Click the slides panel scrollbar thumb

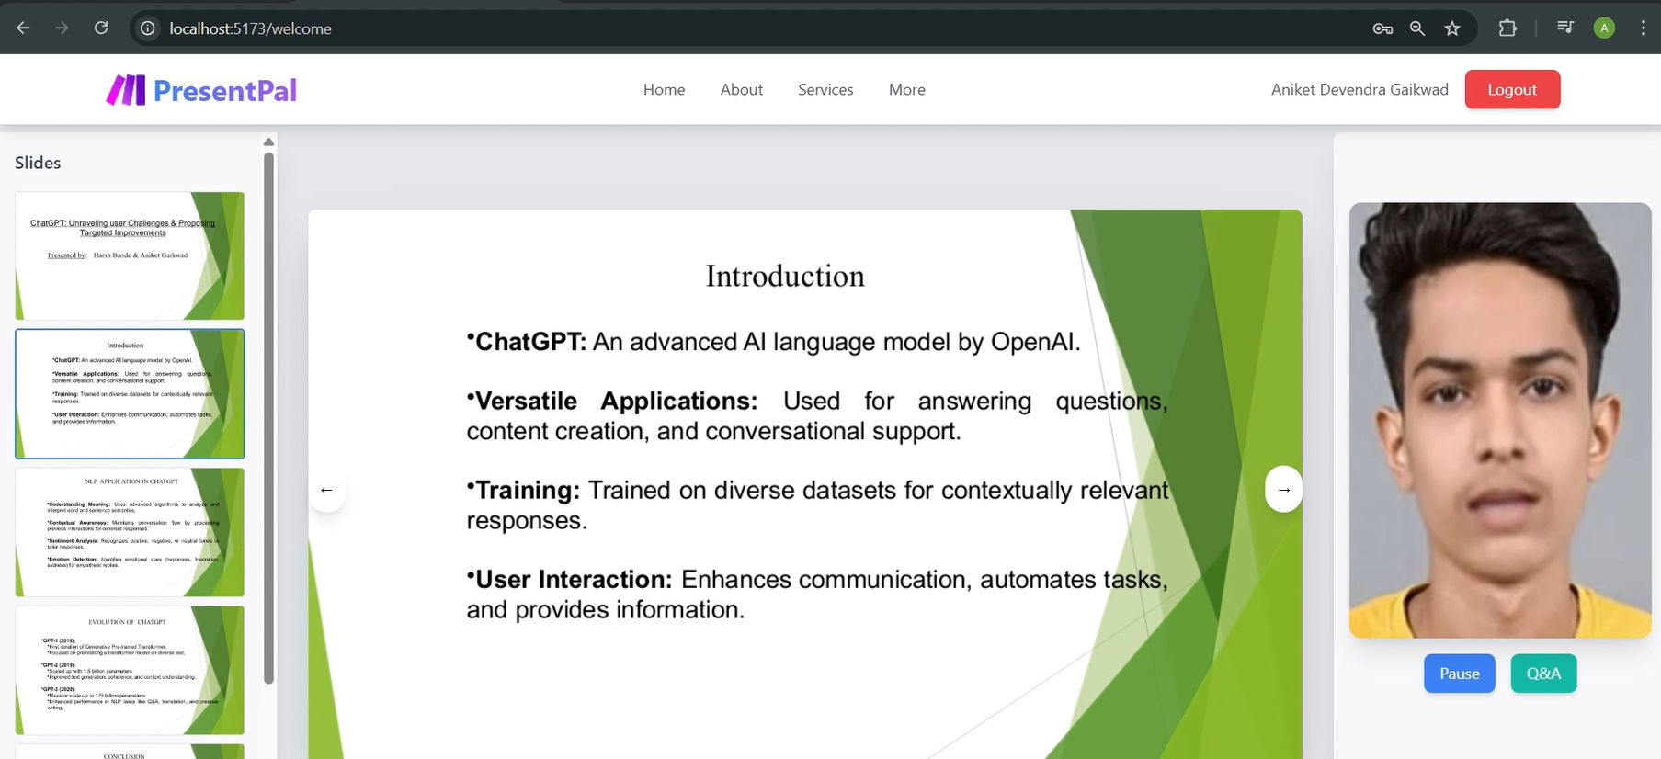pyautogui.click(x=268, y=418)
